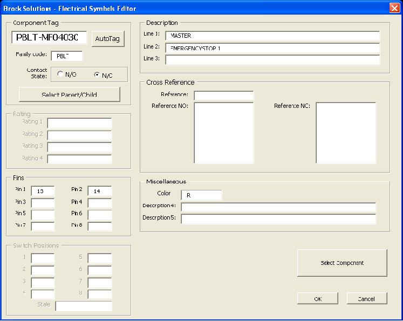Edit Description Line 1 MASTER field
Image resolution: width=403 pixels, height=321 pixels.
tap(272, 36)
